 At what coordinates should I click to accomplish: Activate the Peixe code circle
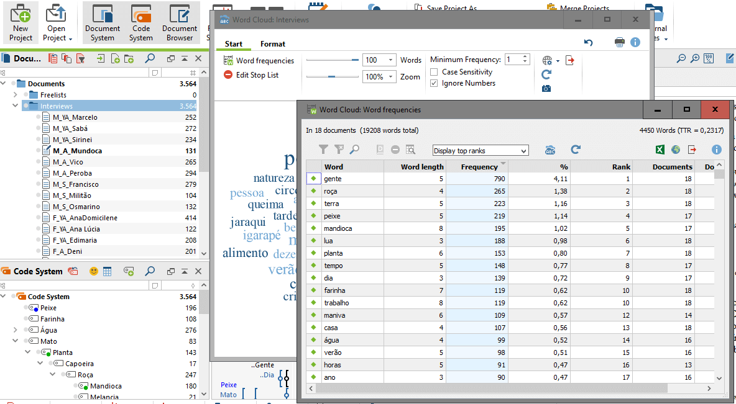click(x=26, y=308)
